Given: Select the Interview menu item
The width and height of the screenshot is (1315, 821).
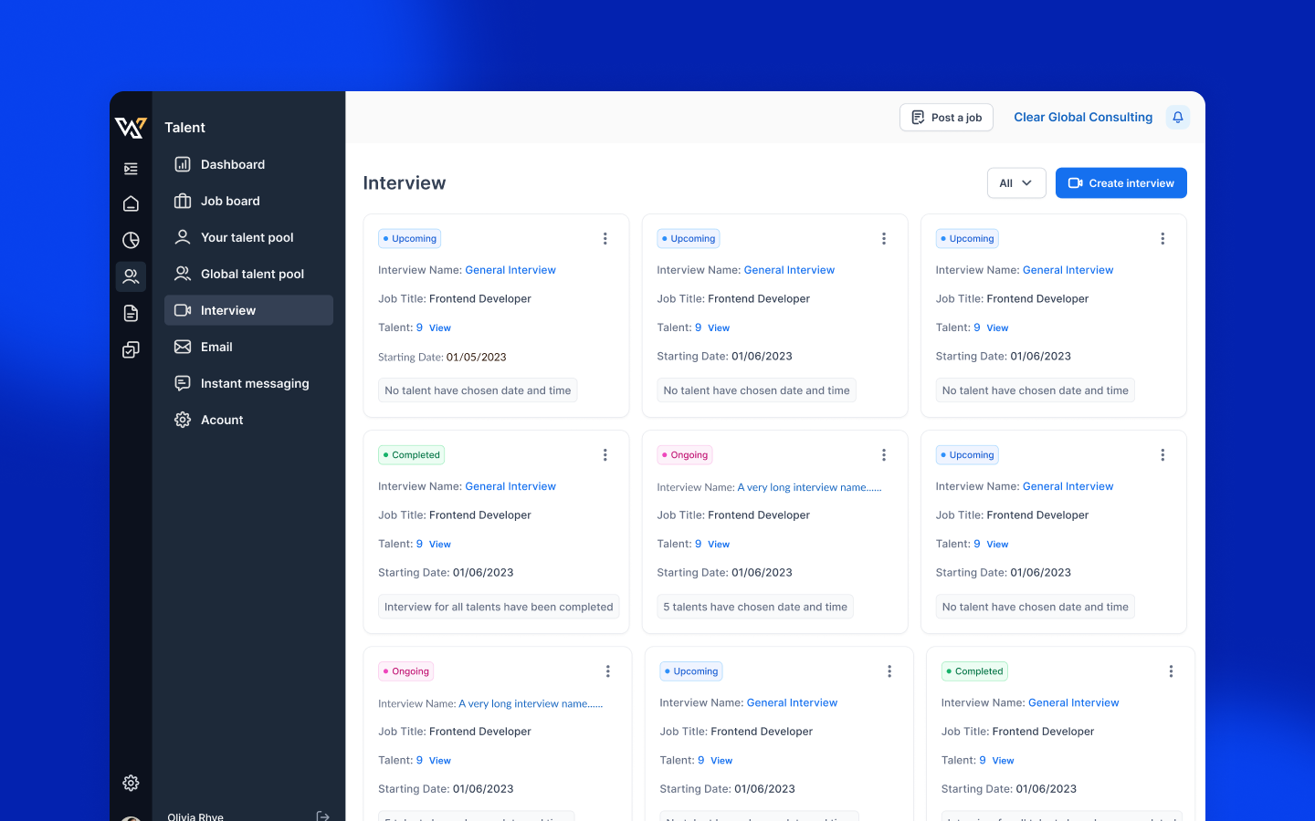Looking at the screenshot, I should coord(248,310).
